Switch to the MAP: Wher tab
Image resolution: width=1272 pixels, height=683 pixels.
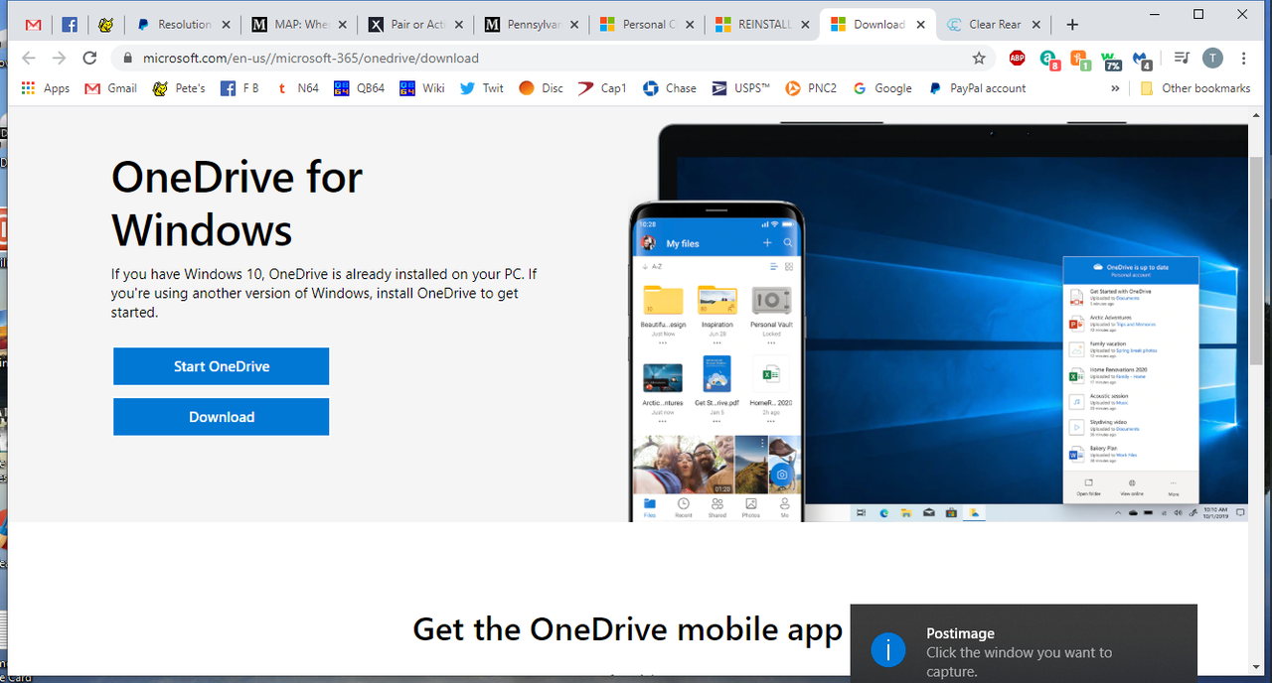click(299, 25)
